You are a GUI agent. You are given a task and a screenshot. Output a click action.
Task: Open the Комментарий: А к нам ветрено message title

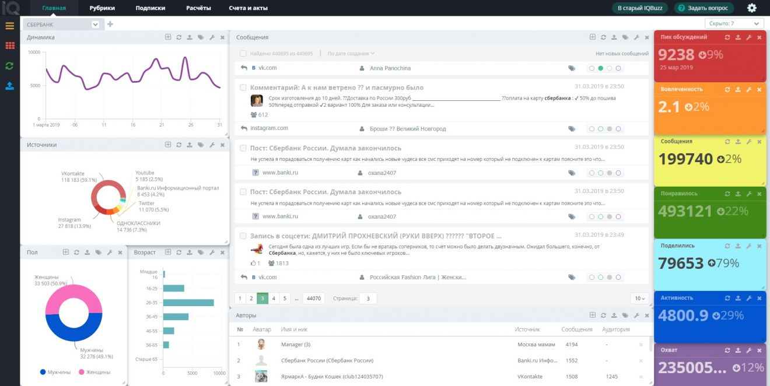click(x=337, y=87)
